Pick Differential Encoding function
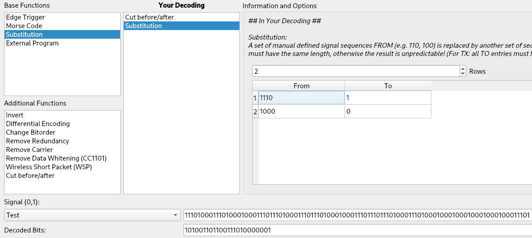Image resolution: width=532 pixels, height=238 pixels. (38, 124)
